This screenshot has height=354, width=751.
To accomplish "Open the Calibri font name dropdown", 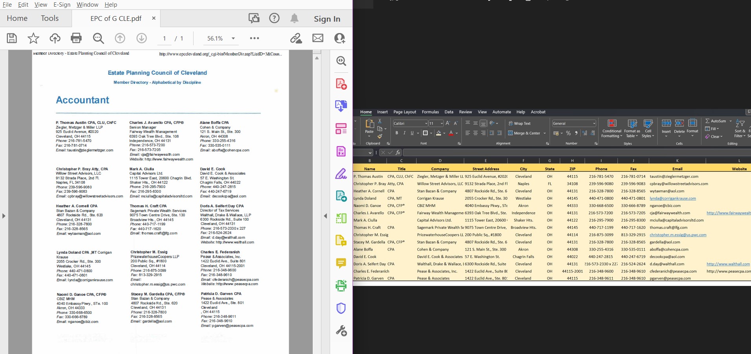I will 426,124.
